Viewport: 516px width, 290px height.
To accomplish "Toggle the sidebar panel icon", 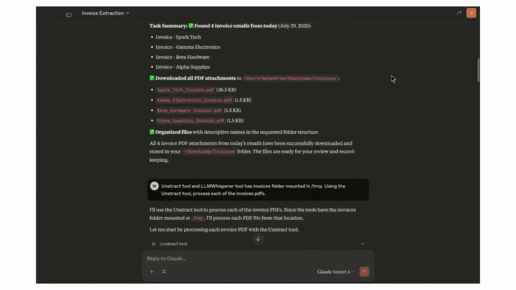I will click(69, 15).
